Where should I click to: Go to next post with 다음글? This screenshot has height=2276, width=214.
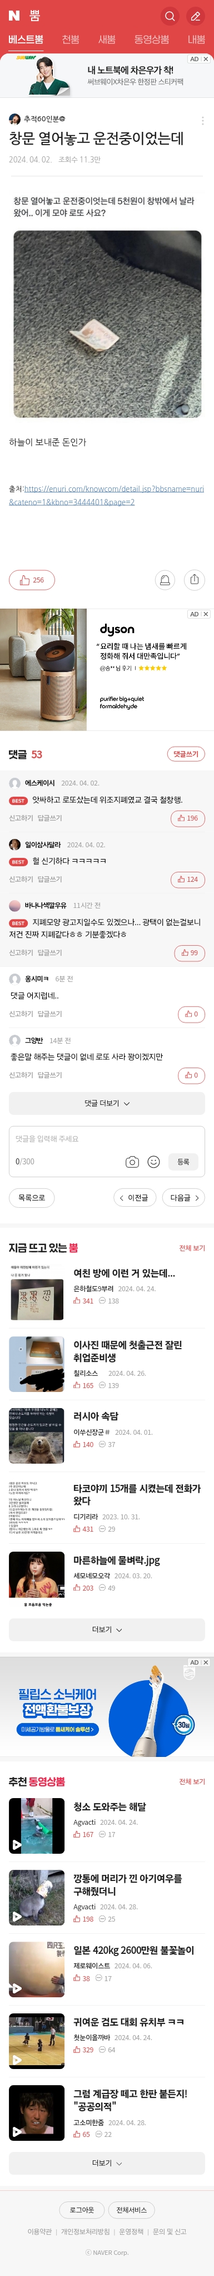185,1198
